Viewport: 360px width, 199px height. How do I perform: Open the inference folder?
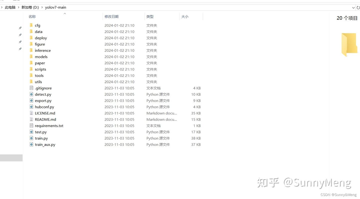click(42, 50)
